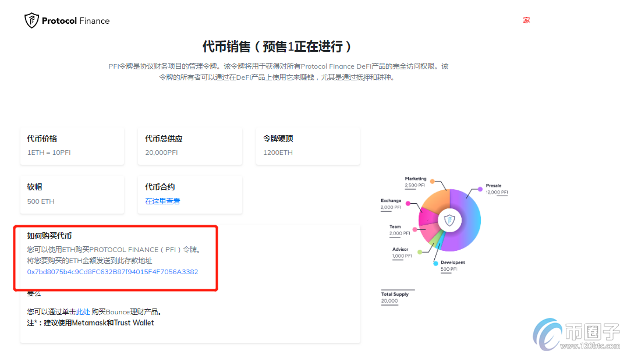Open the 这里查看 token contract link
The image size is (620, 351).
162,201
